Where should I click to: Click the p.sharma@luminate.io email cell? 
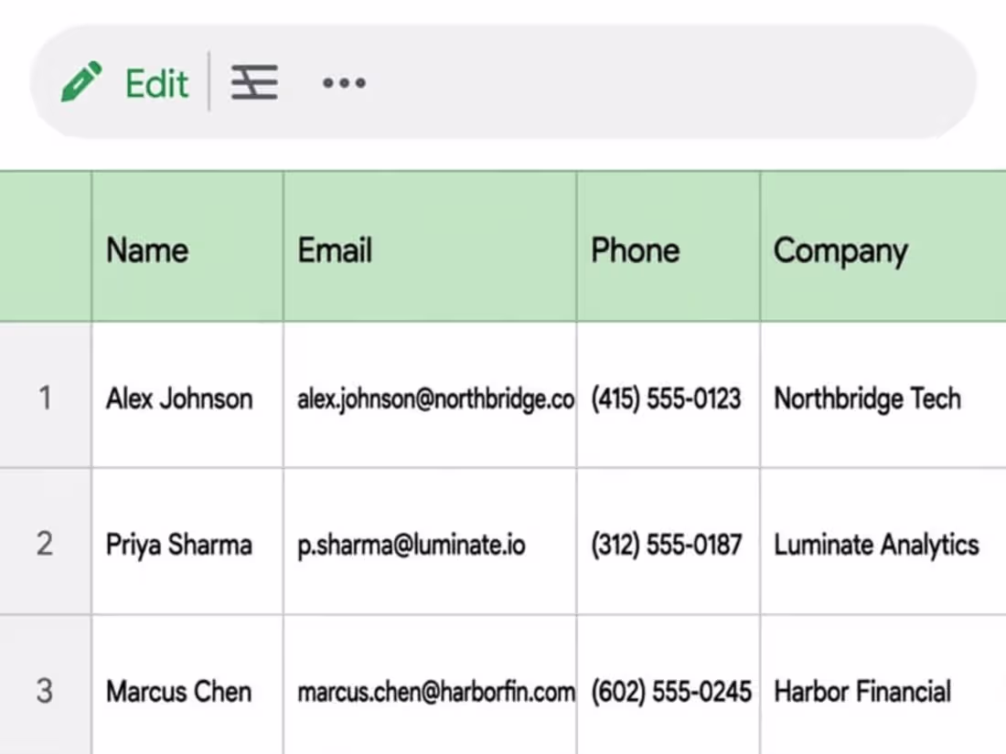coord(430,542)
